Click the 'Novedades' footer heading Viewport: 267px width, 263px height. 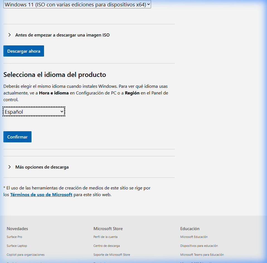[17, 229]
